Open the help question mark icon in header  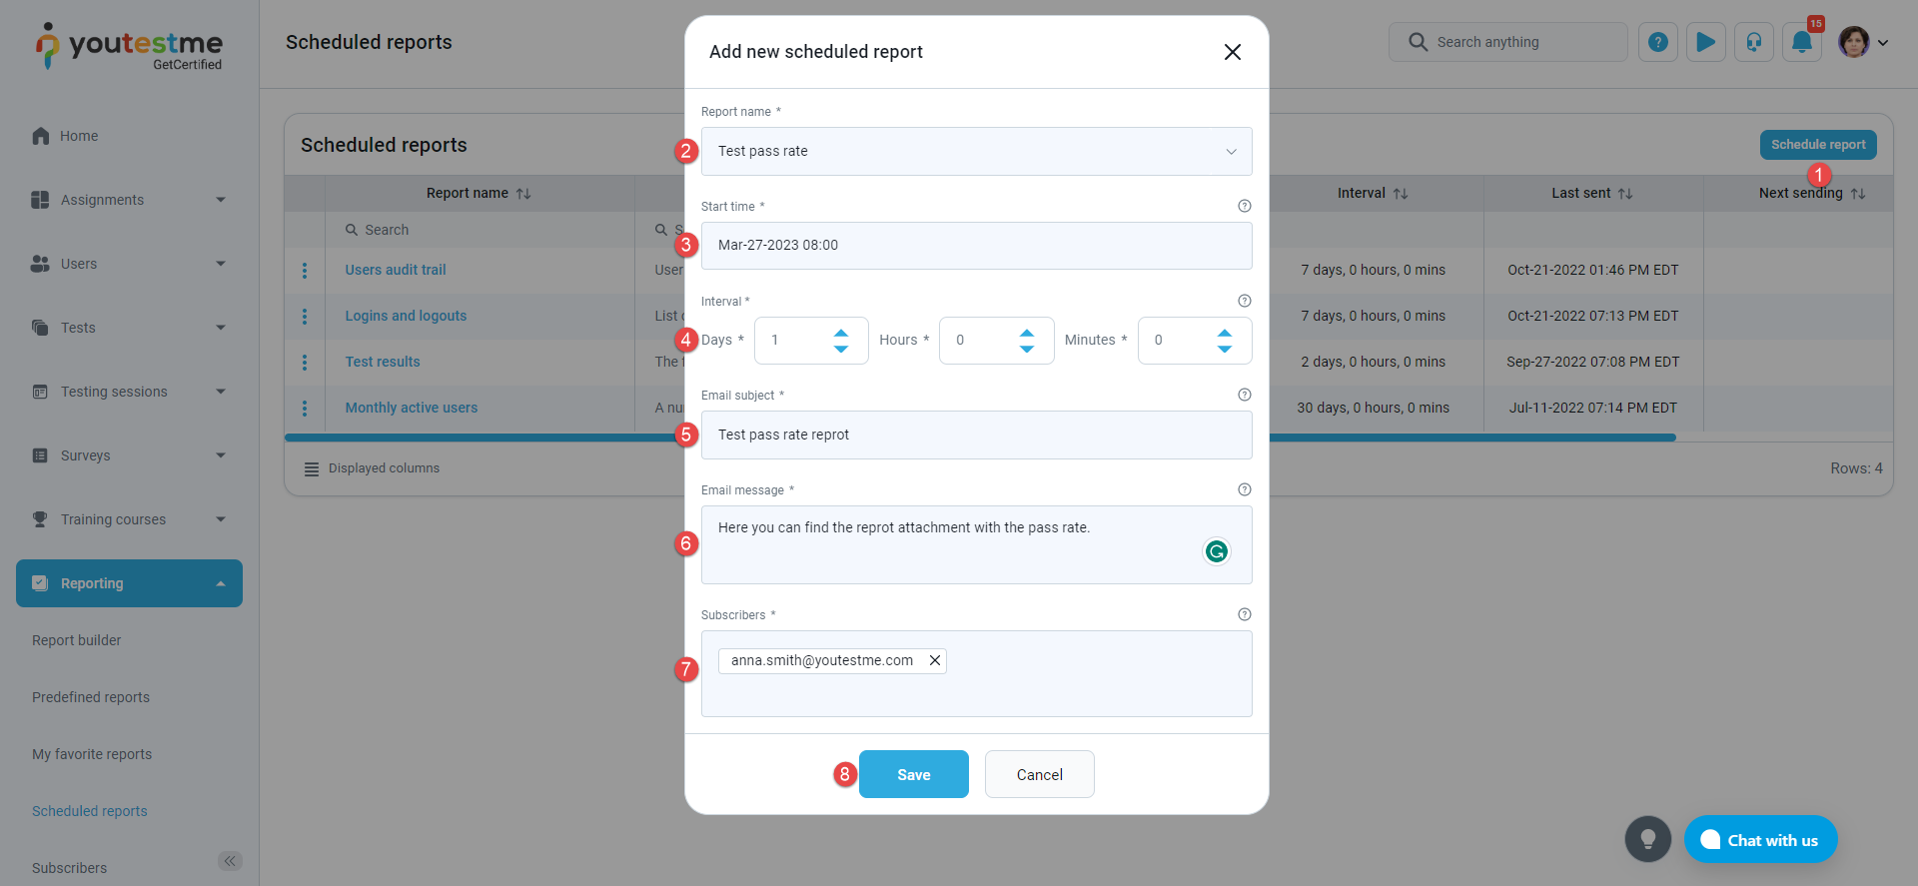coord(1657,42)
